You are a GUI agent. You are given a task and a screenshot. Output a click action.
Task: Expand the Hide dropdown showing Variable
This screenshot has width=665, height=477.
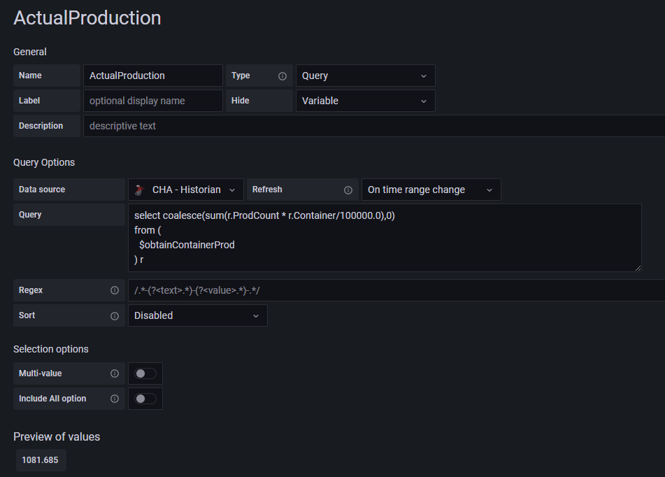coord(365,101)
